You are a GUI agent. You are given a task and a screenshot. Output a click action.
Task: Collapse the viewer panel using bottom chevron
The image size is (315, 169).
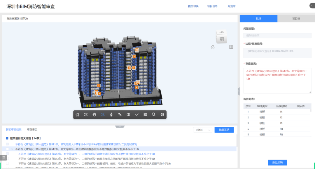(120, 126)
